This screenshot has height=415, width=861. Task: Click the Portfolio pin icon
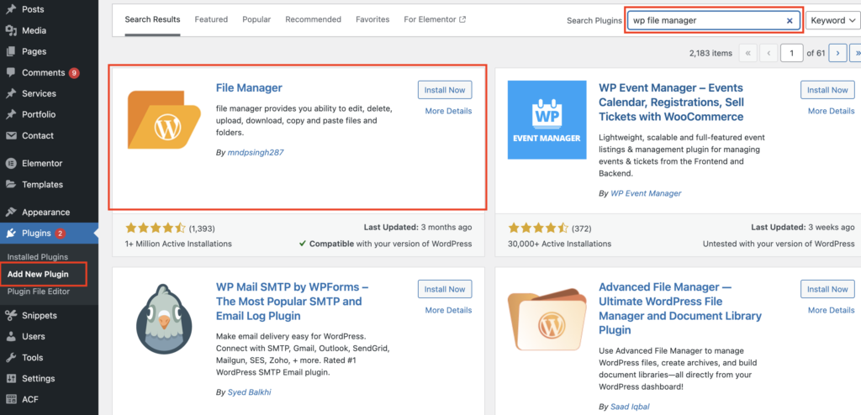coord(10,115)
